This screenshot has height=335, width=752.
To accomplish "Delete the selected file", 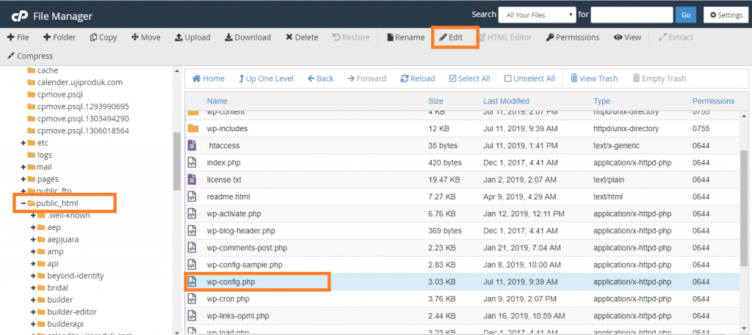I will pyautogui.click(x=302, y=37).
